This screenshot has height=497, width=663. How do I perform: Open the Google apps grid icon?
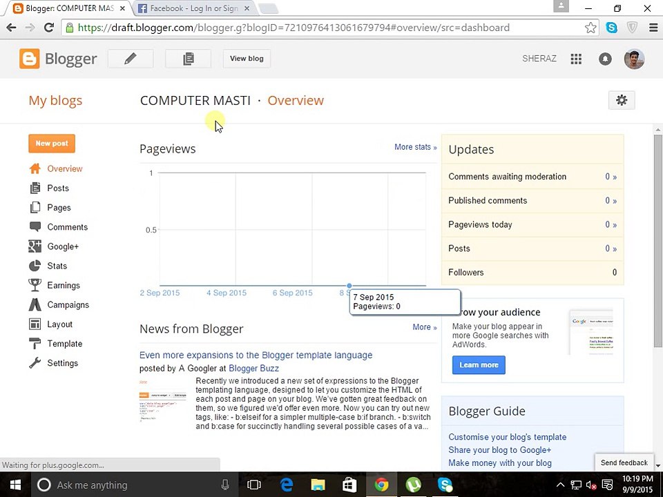576,59
